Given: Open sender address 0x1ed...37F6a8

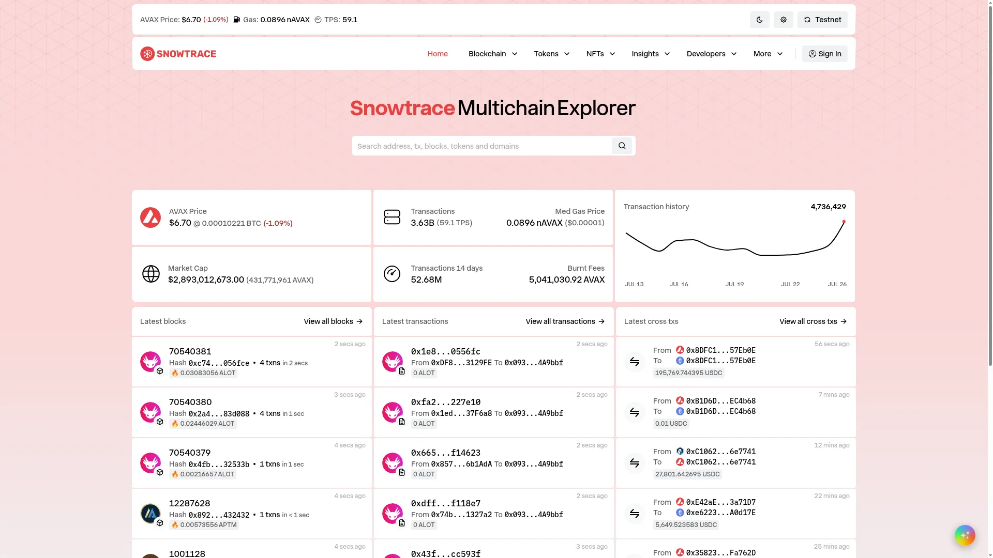Looking at the screenshot, I should [461, 413].
